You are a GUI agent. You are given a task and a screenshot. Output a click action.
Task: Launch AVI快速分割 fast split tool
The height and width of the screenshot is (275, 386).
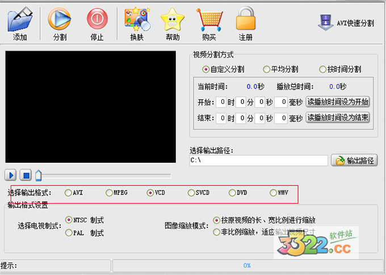[x=346, y=23]
